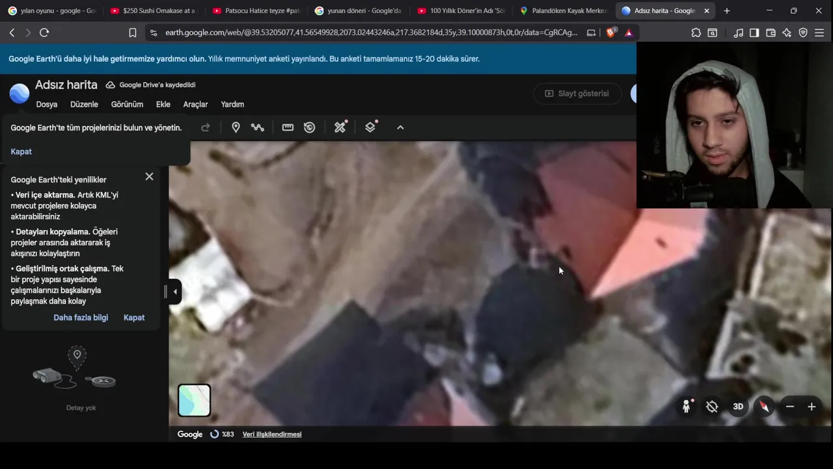Open the Araçlar menu
833x469 pixels.
195,104
